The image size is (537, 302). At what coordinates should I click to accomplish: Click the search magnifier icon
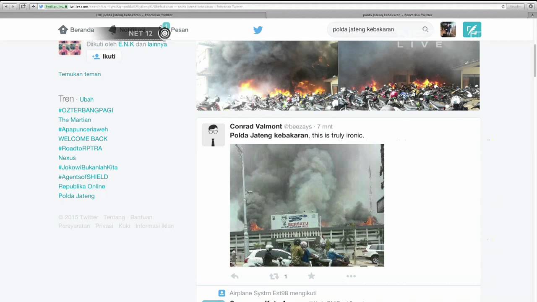tap(425, 29)
